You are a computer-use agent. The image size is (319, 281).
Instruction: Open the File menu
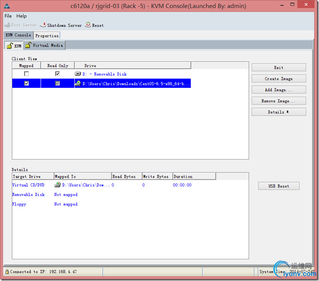(8, 16)
